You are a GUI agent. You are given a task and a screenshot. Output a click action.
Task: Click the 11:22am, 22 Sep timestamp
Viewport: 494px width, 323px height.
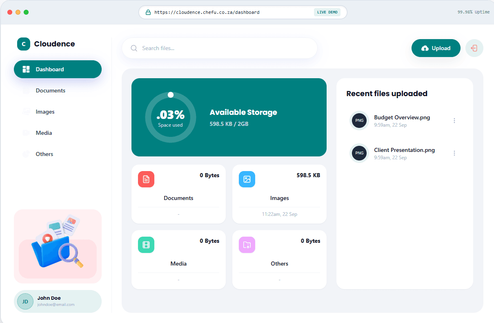click(x=280, y=214)
